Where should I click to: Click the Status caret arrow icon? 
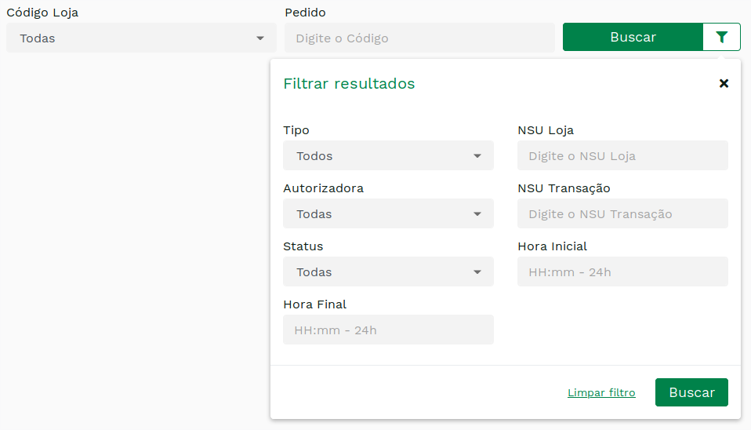pyautogui.click(x=477, y=271)
